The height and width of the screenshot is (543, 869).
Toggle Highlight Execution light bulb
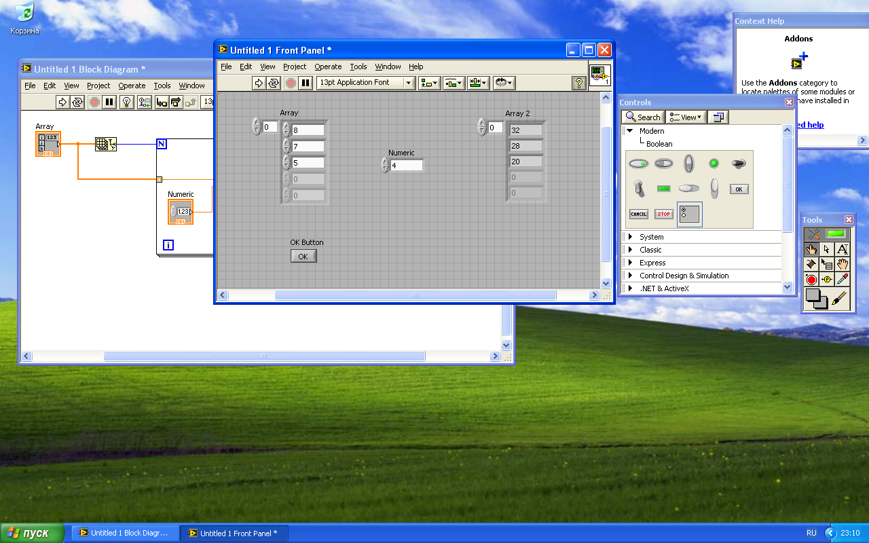[x=126, y=102]
